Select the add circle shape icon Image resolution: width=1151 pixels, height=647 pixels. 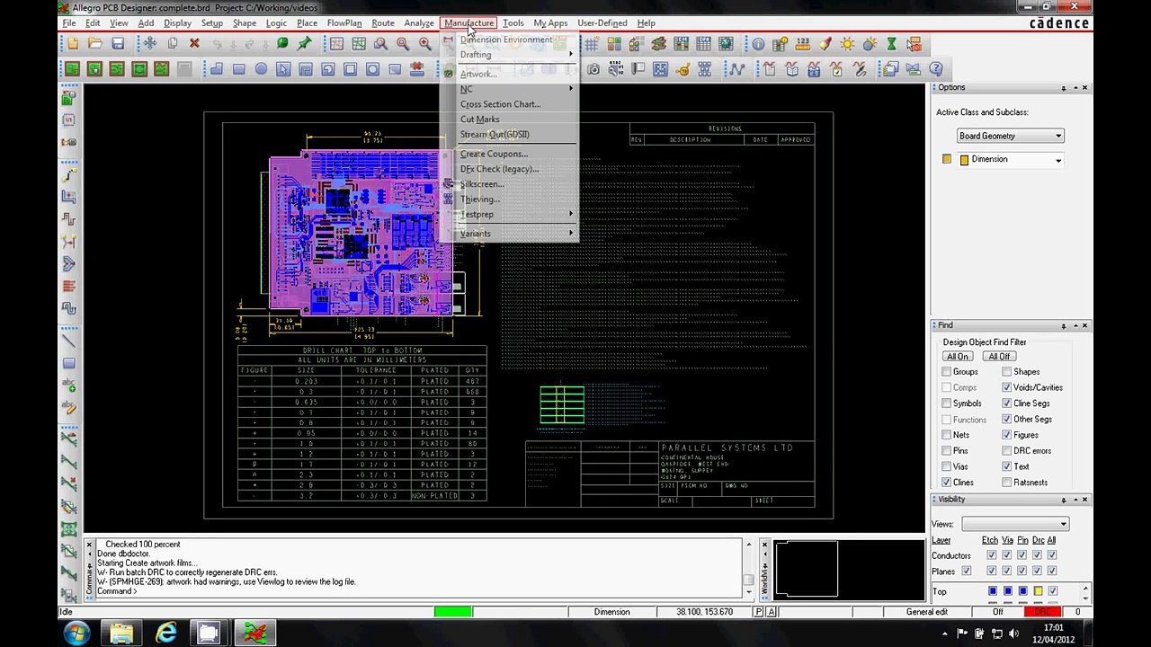pos(261,69)
